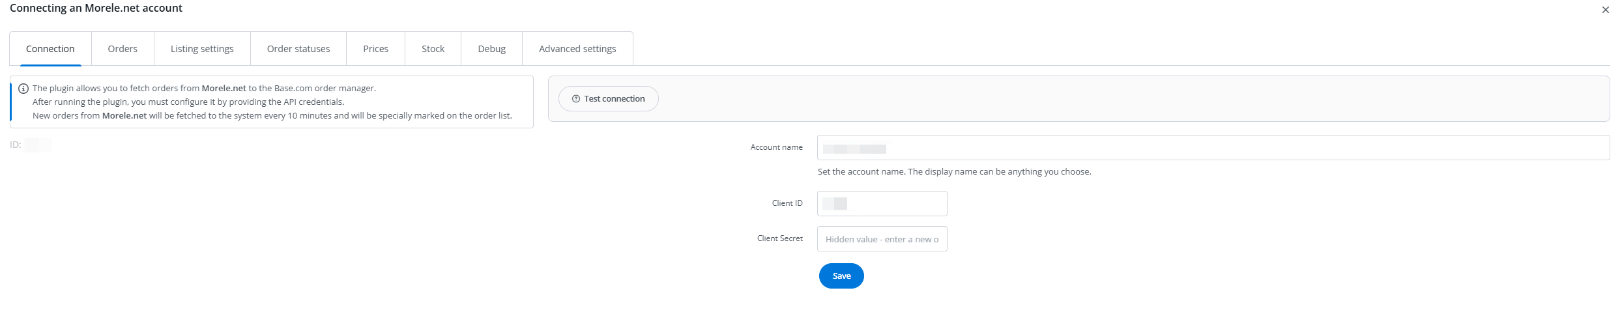Close the Morele.net account dialog
1622x314 pixels.
1605,10
